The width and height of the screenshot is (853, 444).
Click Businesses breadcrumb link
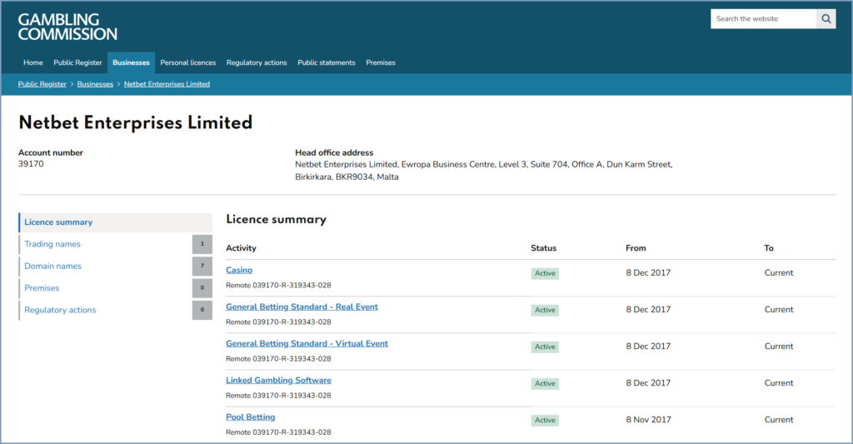(95, 84)
